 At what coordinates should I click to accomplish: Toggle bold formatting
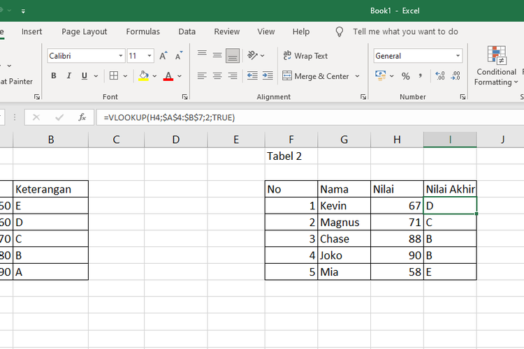point(54,76)
